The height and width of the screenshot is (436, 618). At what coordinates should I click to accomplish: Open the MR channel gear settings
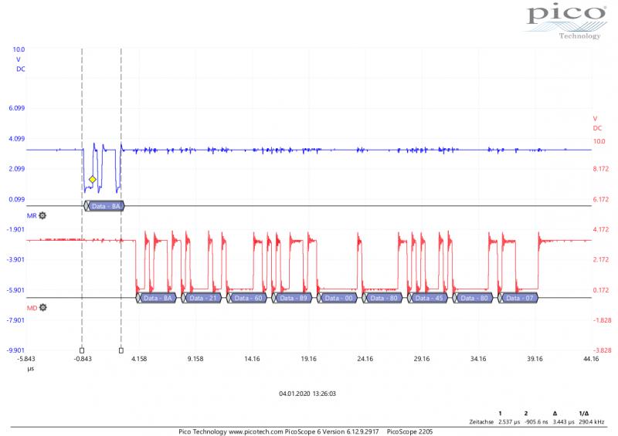coord(42,215)
